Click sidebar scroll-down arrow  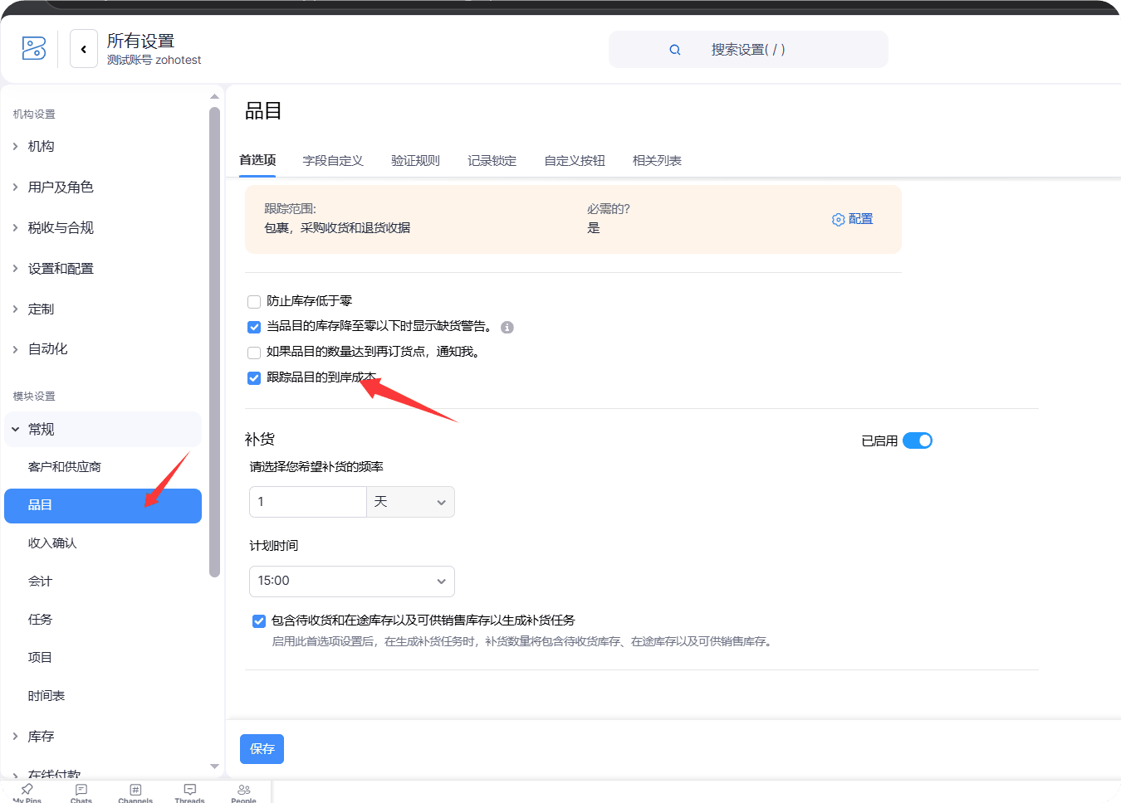[214, 766]
